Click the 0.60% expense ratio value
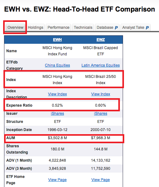Screen dimensions: 159x187 101,105
